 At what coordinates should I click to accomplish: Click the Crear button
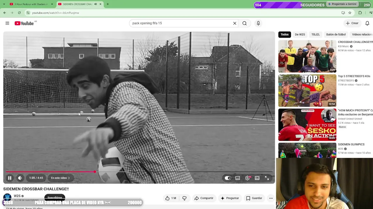coord(352,23)
